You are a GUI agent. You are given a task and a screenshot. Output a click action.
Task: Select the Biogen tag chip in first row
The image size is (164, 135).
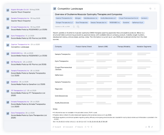78,18
